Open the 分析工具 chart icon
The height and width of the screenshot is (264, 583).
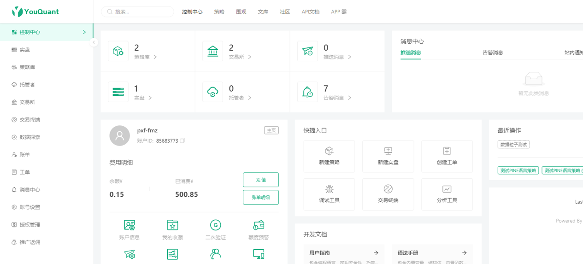(447, 189)
